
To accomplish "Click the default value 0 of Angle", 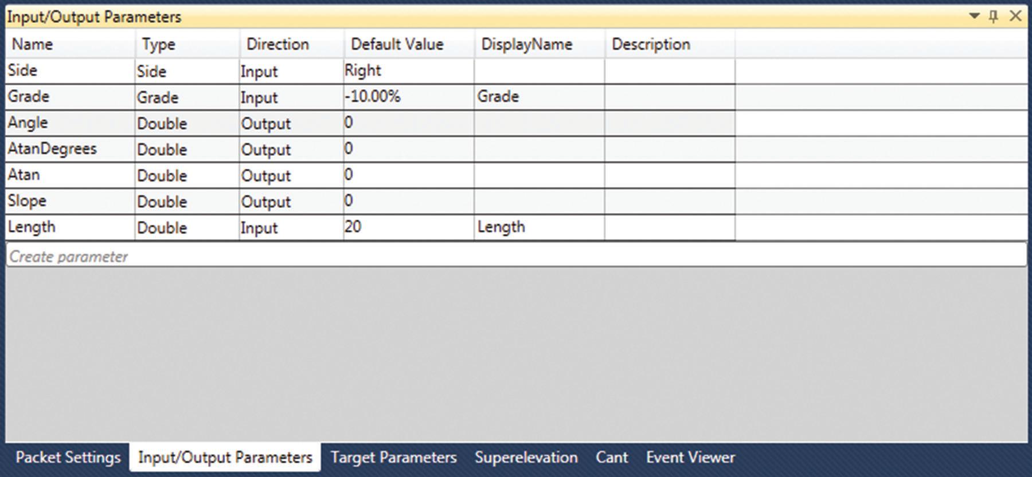I will point(409,123).
